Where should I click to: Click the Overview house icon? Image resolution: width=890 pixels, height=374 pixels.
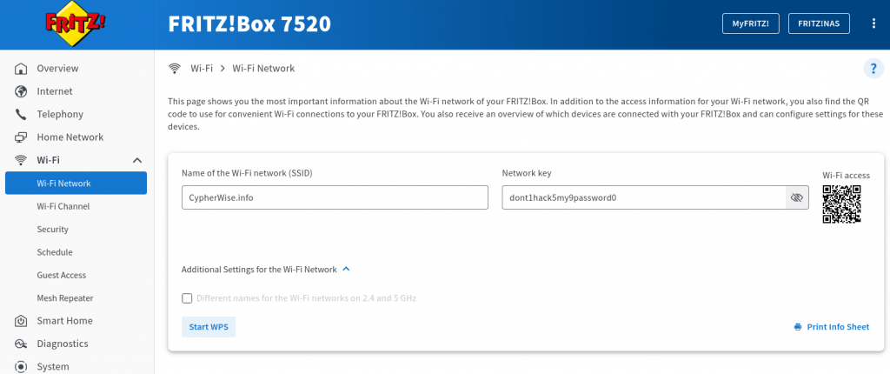click(21, 69)
